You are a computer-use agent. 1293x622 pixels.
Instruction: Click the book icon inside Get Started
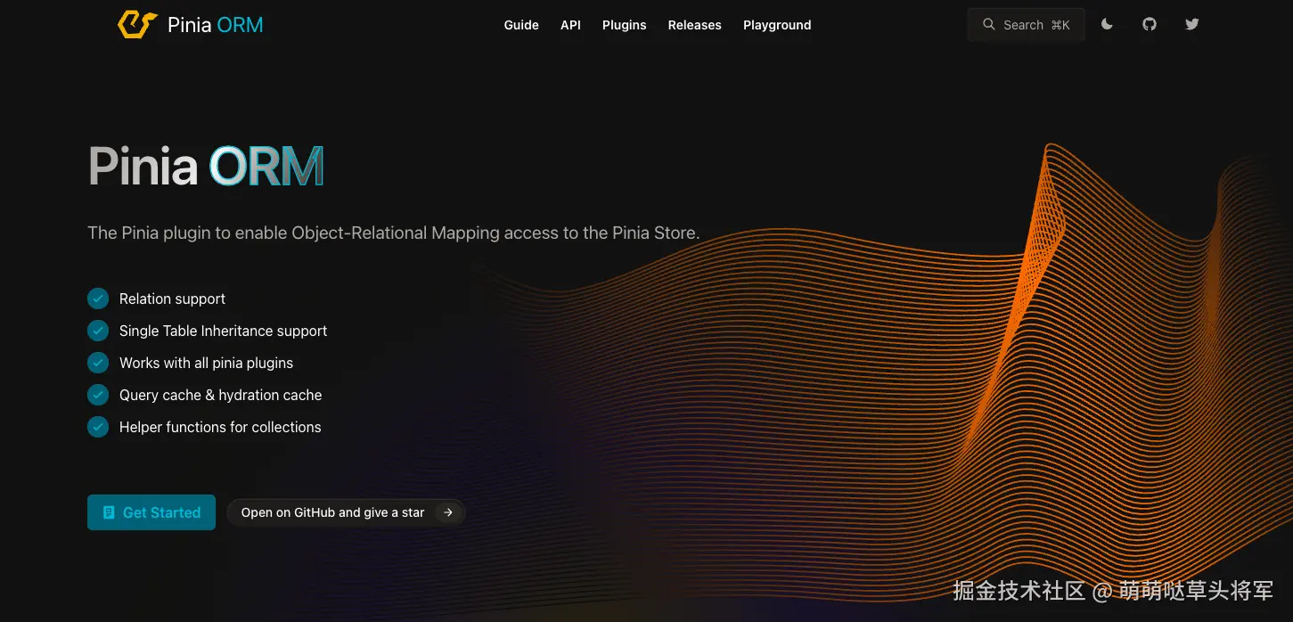(109, 512)
